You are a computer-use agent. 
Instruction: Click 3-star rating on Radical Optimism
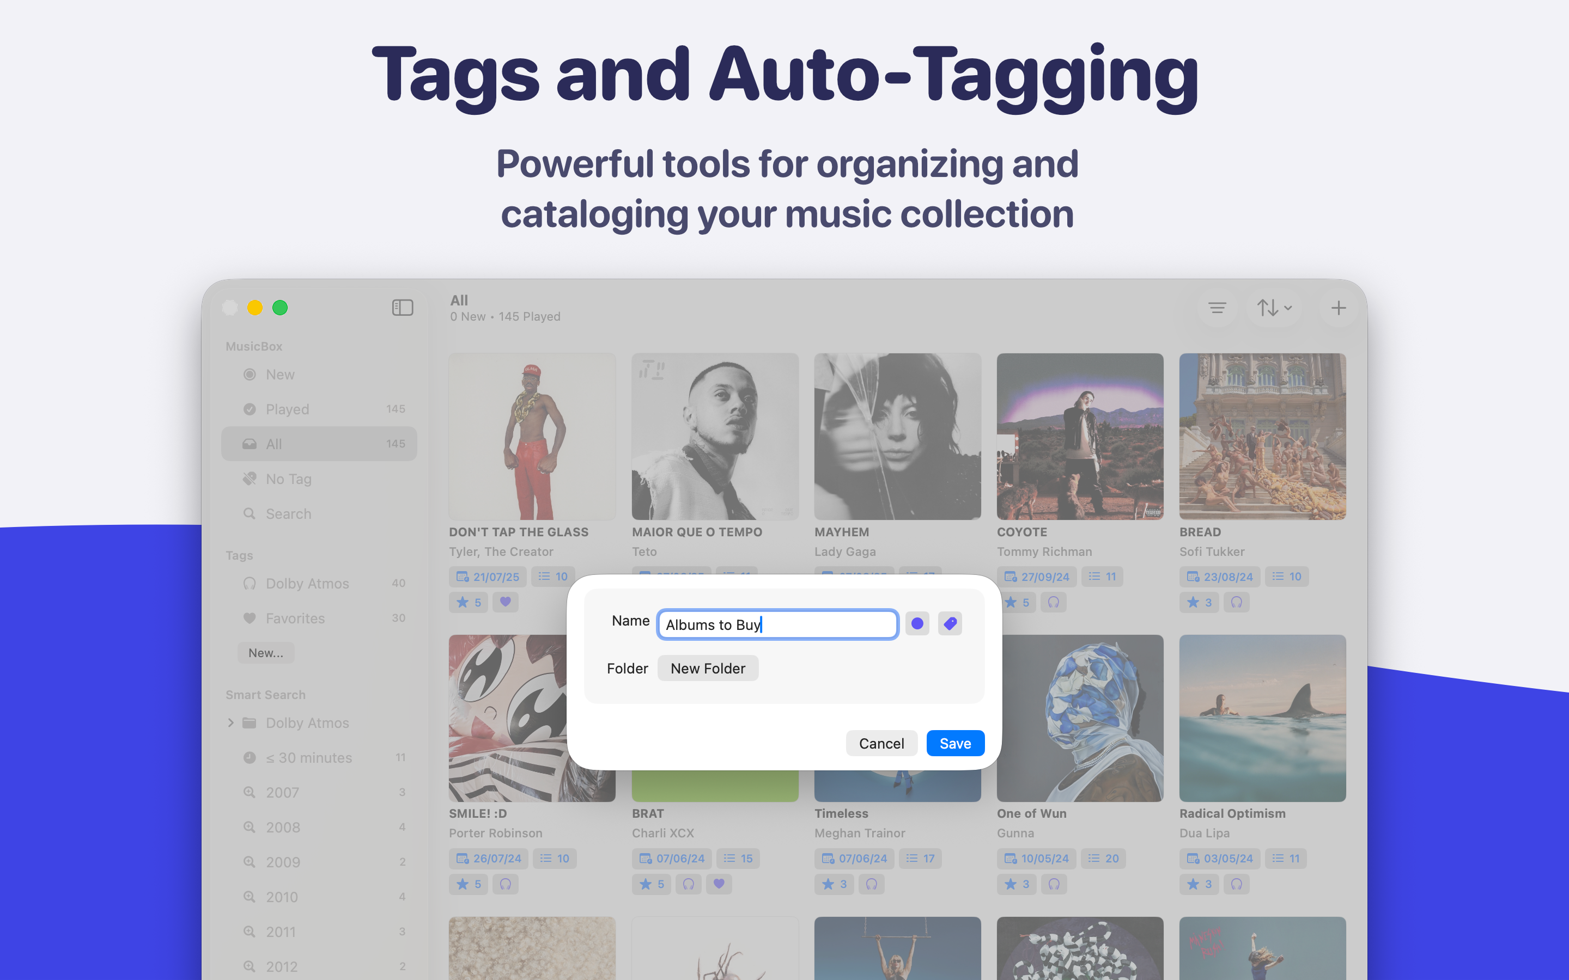pos(1199,884)
